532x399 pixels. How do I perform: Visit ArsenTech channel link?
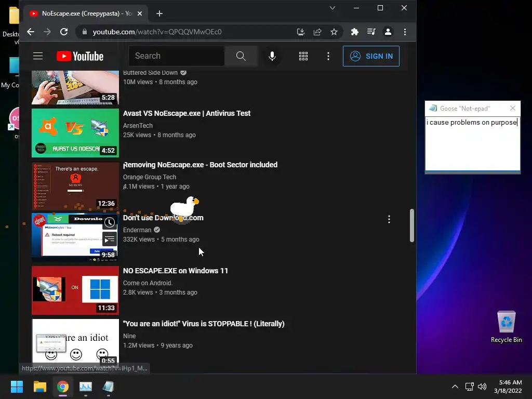(x=138, y=126)
